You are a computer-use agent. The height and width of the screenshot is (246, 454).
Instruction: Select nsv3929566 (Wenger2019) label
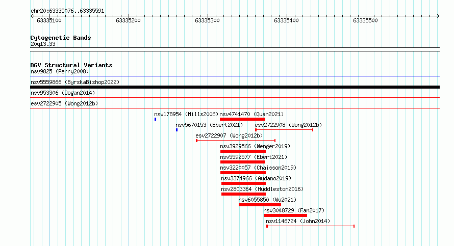(x=255, y=146)
